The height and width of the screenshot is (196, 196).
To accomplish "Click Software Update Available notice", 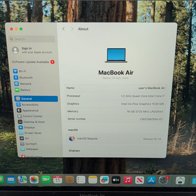I will coord(33,62).
